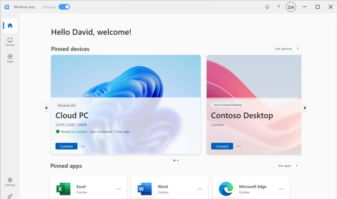The height and width of the screenshot is (199, 337).
Task: Launch the Word app icon
Action: point(145,189)
